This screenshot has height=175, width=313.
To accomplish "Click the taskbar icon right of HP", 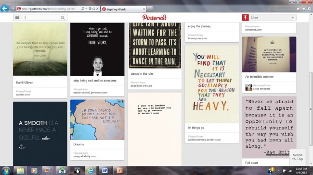I will tap(77, 171).
